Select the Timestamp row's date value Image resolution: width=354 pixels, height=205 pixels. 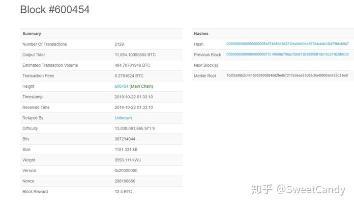click(x=134, y=97)
